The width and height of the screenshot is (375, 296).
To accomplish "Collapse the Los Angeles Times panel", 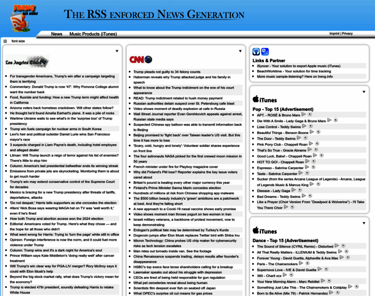I will 117,51.
